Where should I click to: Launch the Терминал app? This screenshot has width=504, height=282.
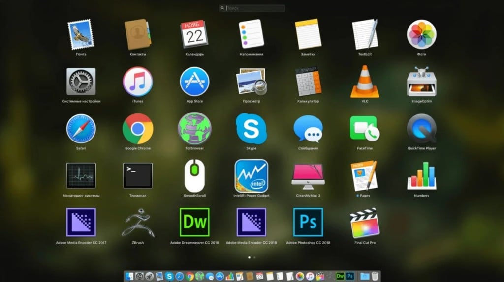pos(138,175)
